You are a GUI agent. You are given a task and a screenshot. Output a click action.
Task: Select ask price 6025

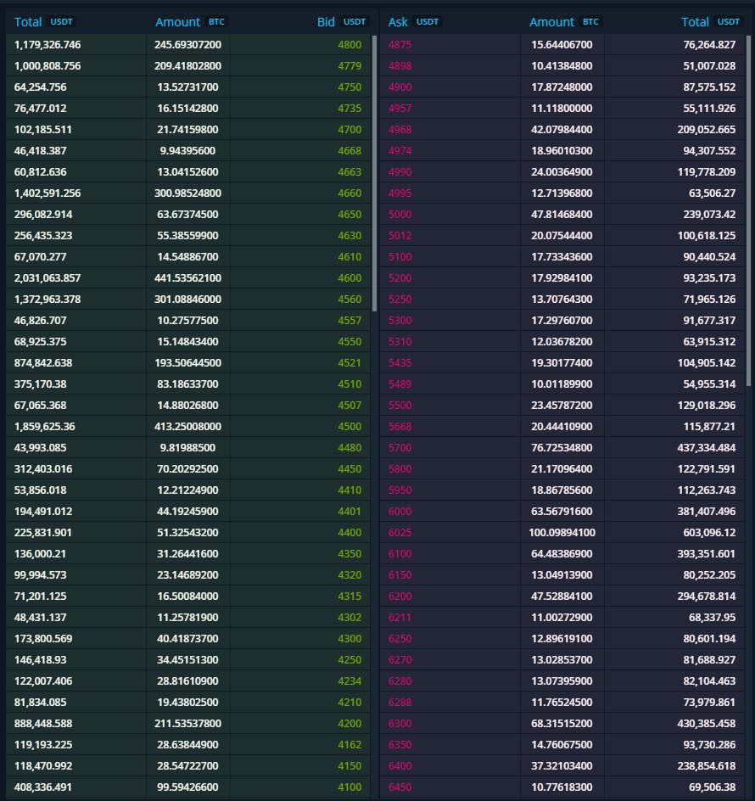400,532
